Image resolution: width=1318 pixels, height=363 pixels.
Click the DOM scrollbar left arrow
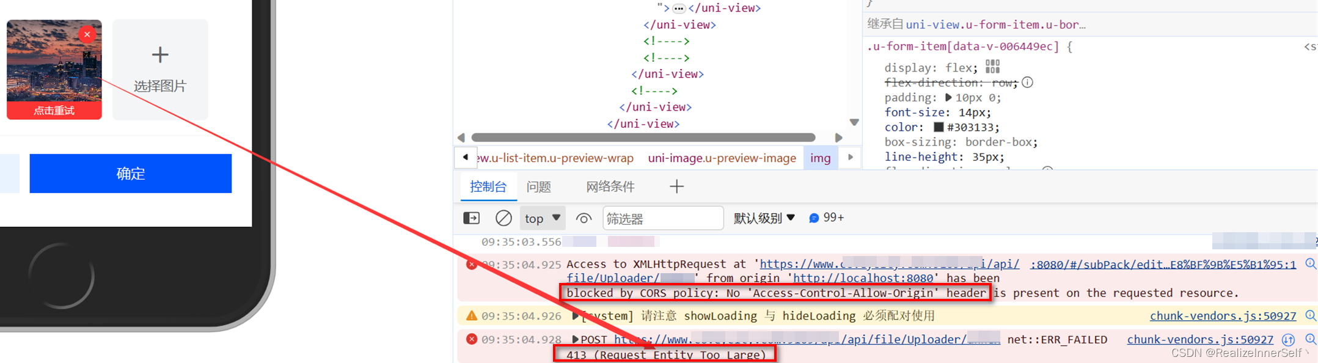tap(461, 138)
